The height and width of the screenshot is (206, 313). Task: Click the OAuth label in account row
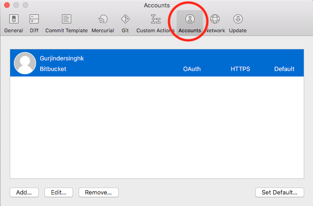[x=191, y=69]
